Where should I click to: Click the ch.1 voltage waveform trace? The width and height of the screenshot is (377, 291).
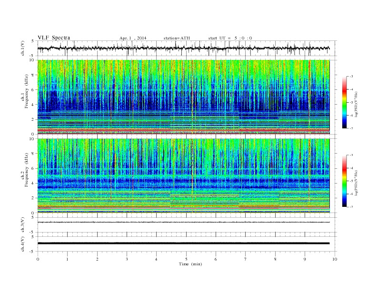coord(183,48)
